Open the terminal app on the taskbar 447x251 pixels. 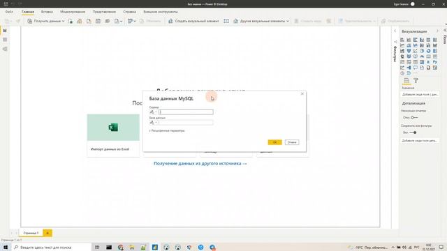point(109,248)
